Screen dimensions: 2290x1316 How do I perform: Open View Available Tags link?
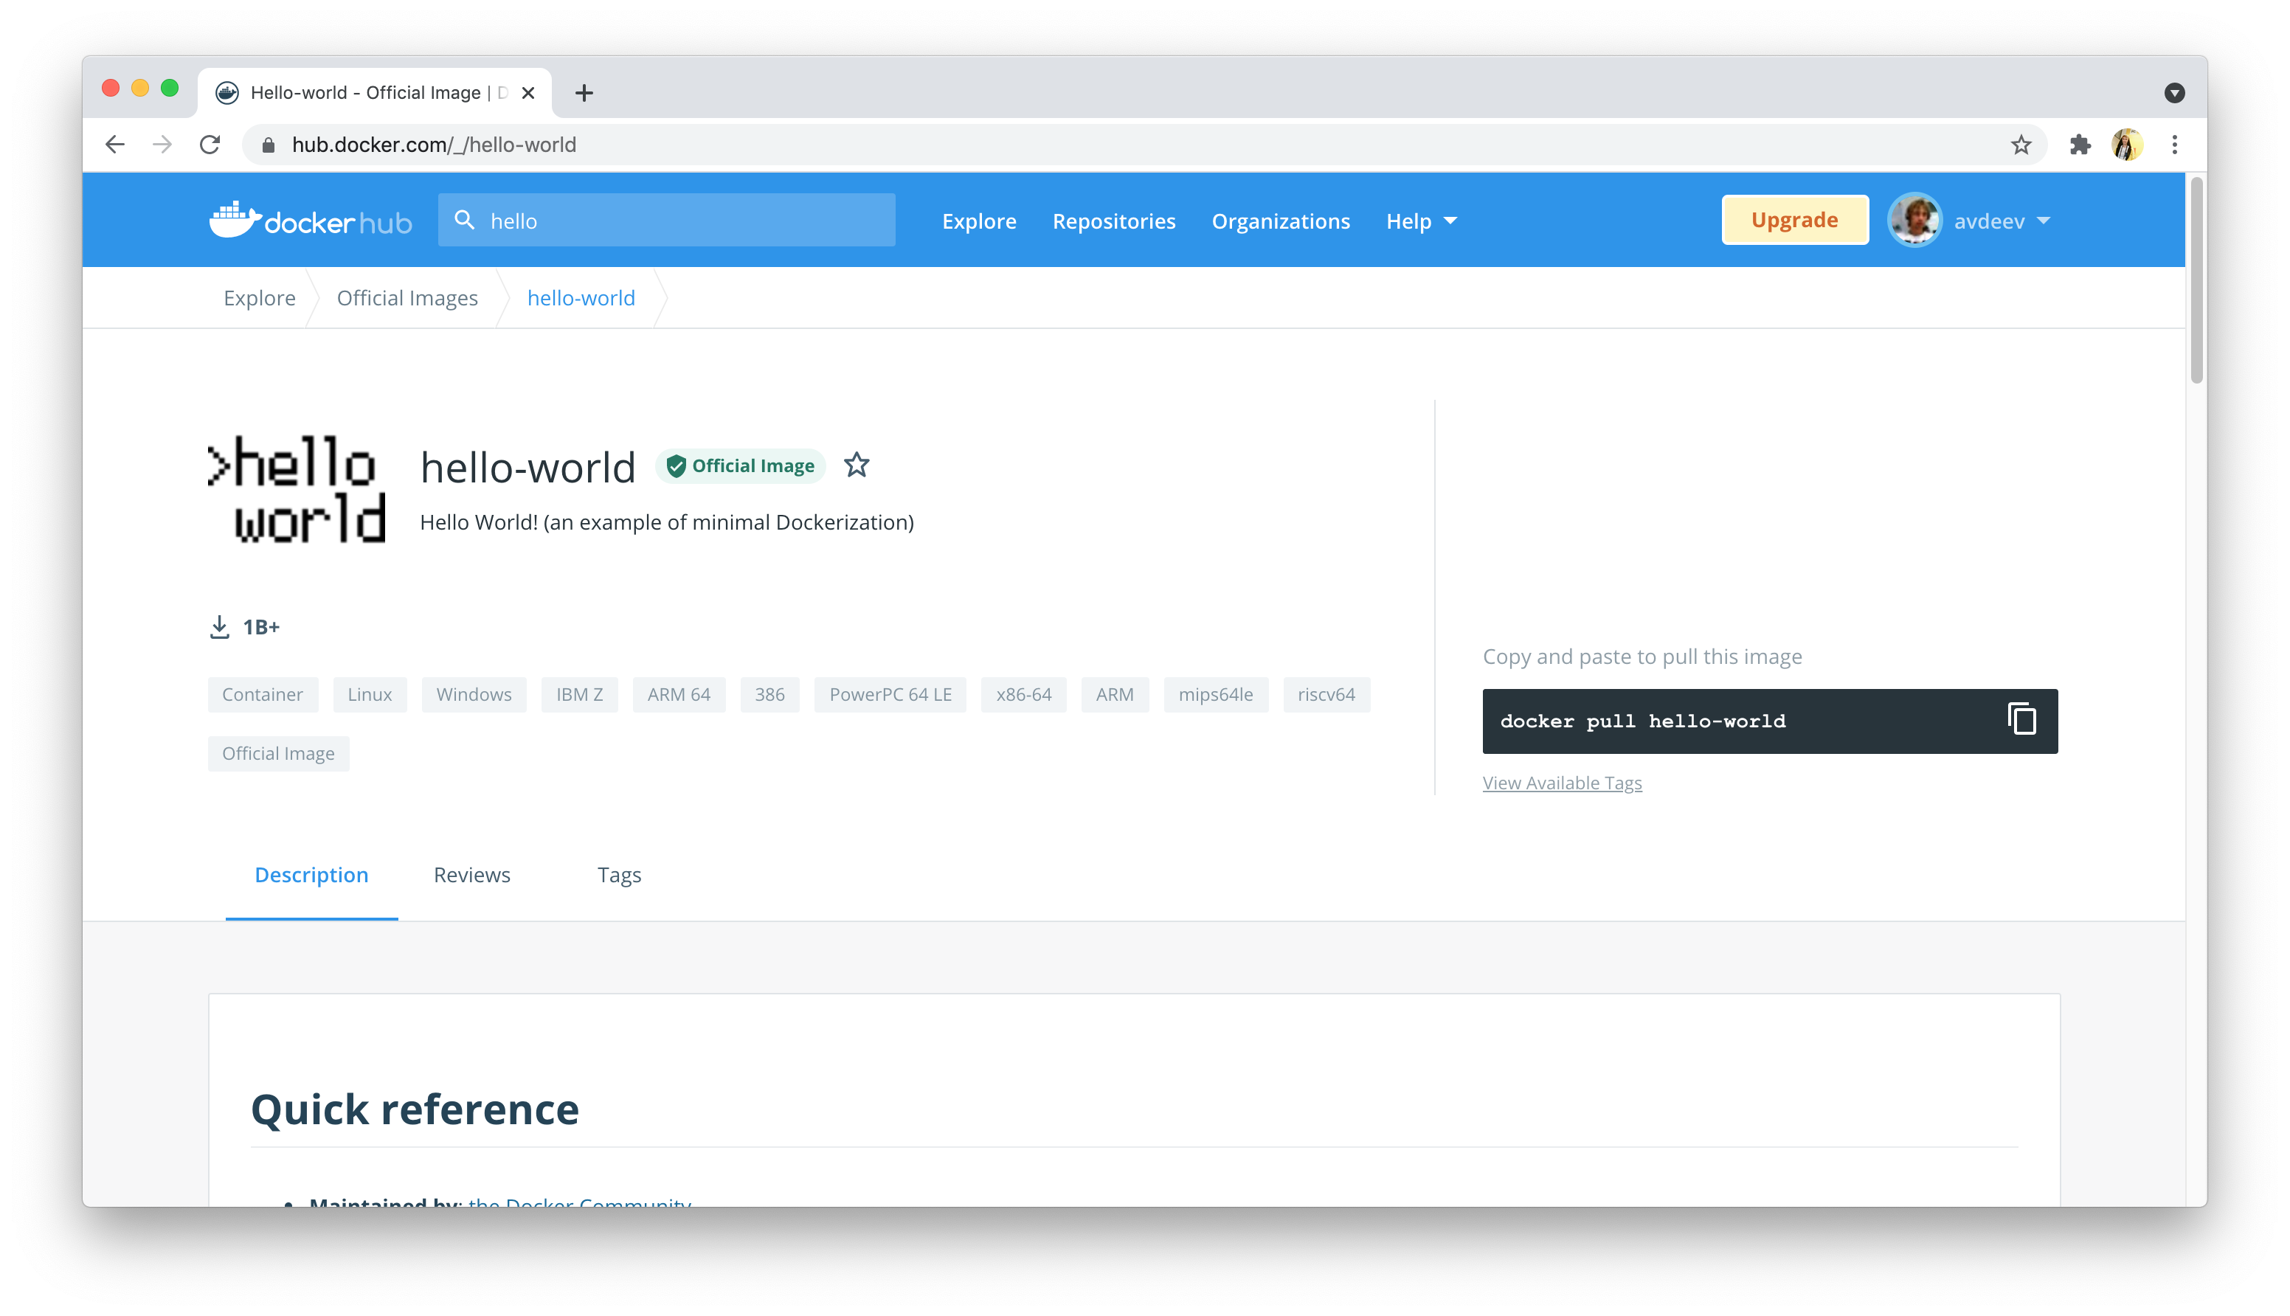point(1562,783)
